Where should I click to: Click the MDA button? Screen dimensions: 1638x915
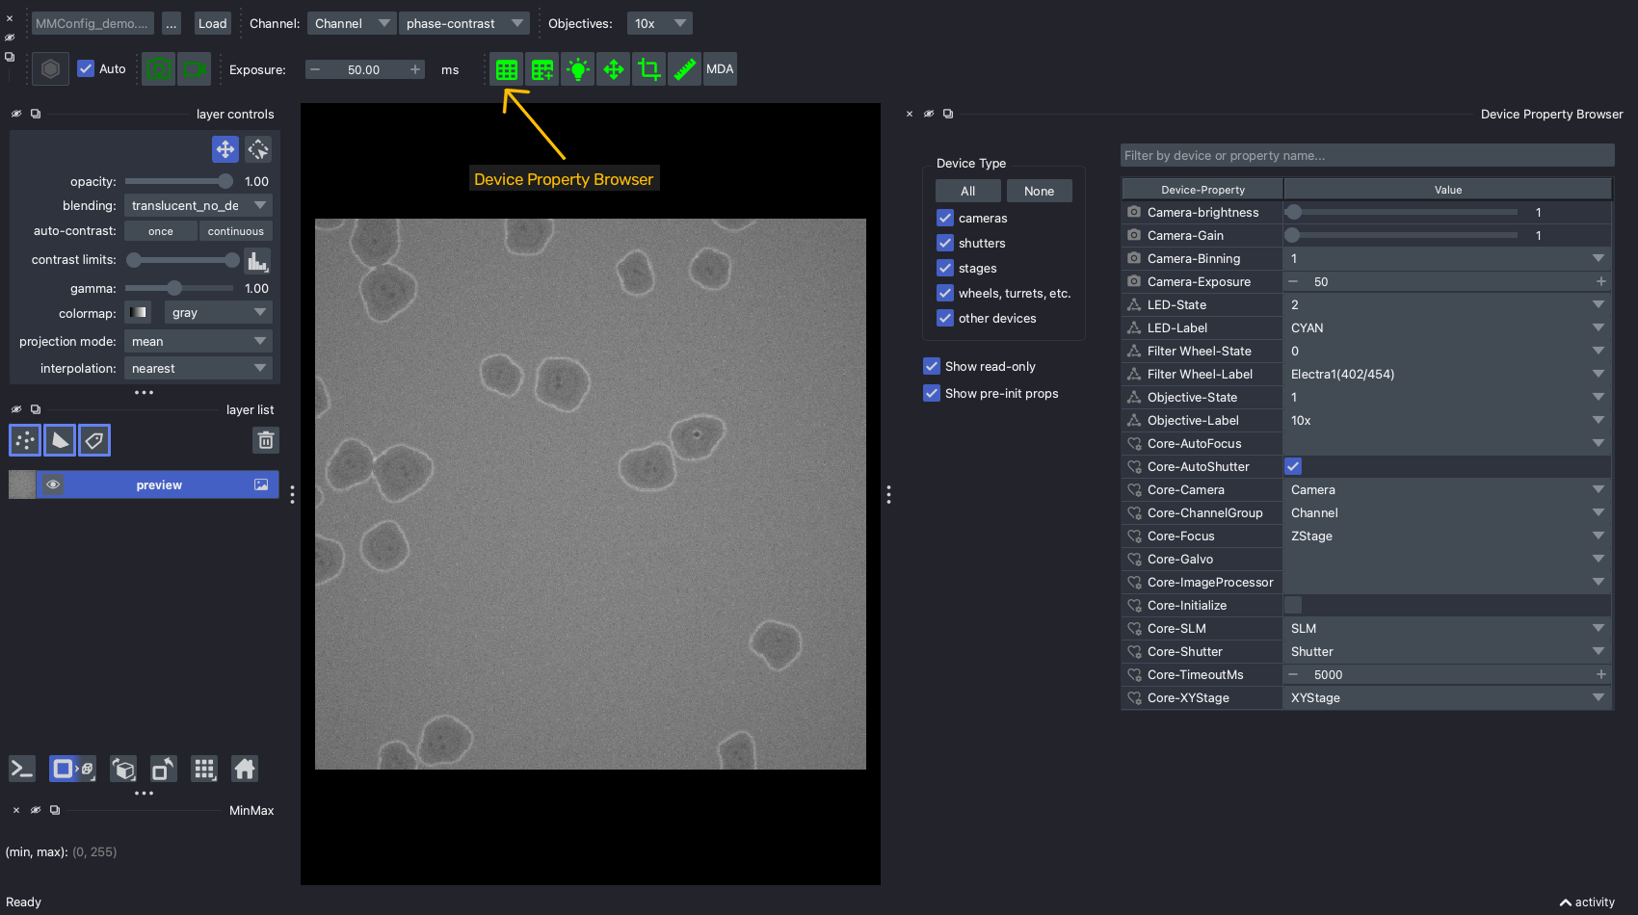pyautogui.click(x=720, y=69)
